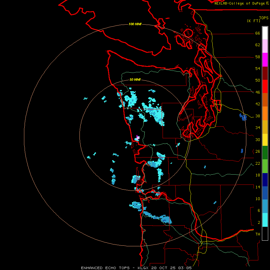Click the '2' legend value
This screenshot has height=270, width=270.
pos(259,223)
